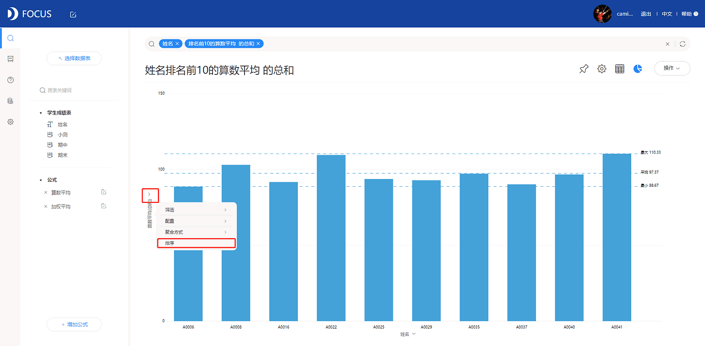Click the A0016 axis label

point(283,327)
